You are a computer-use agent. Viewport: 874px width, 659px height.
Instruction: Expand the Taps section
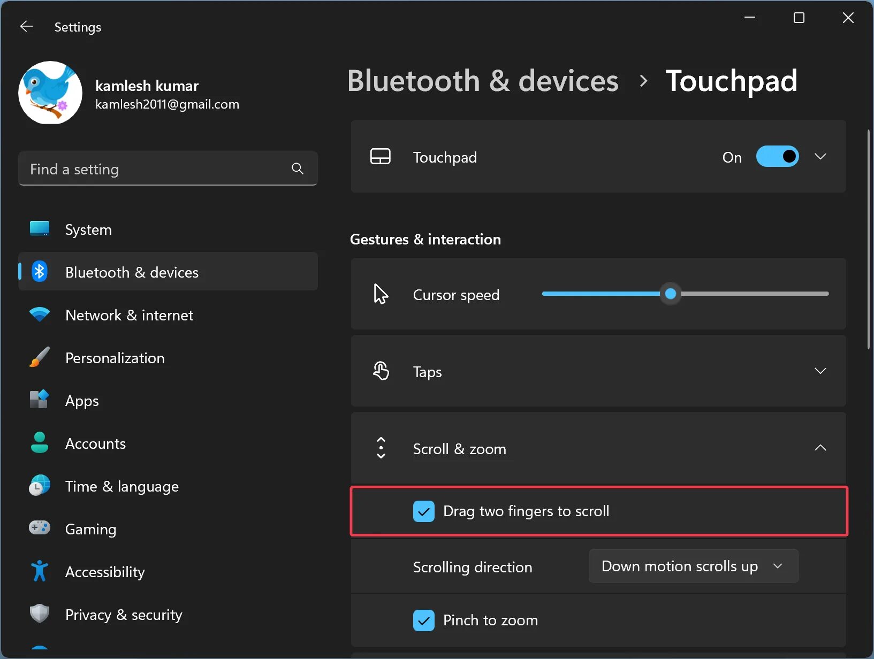pyautogui.click(x=820, y=371)
